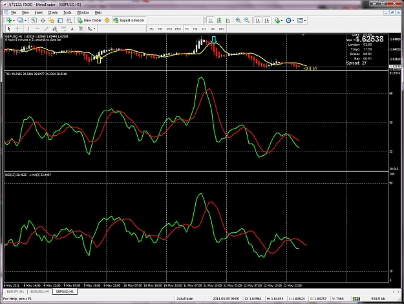Select the arrow cursor tool

point(9,29)
